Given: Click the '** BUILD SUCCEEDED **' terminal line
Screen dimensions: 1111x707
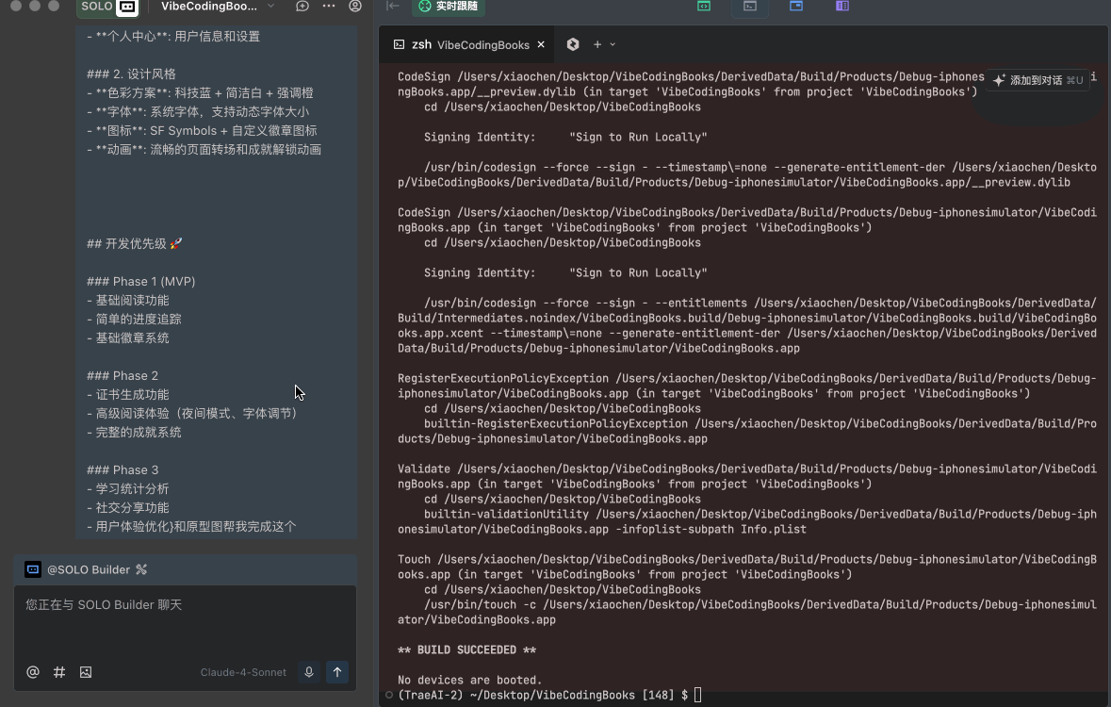Looking at the screenshot, I should click(x=467, y=649).
